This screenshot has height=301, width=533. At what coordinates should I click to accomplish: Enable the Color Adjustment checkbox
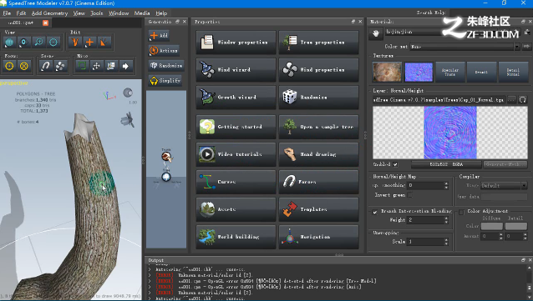tap(461, 212)
